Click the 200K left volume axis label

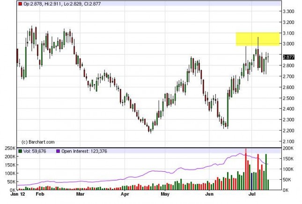pos(10,157)
